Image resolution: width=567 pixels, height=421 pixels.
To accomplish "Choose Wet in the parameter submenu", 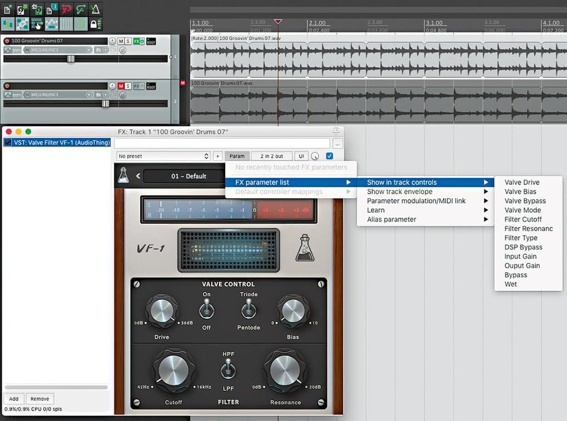I will point(528,284).
